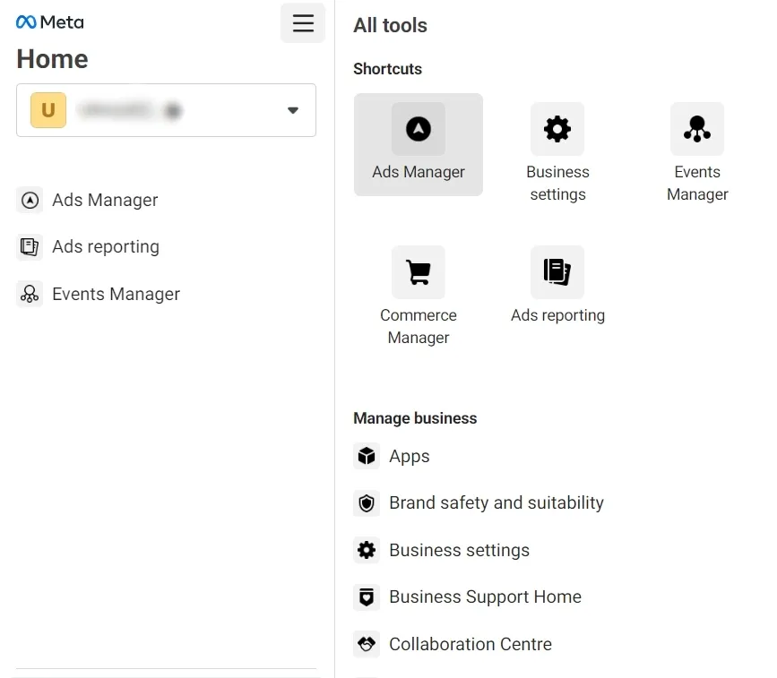Click Ads reporting shortcut label
Image resolution: width=777 pixels, height=678 pixels.
(557, 315)
